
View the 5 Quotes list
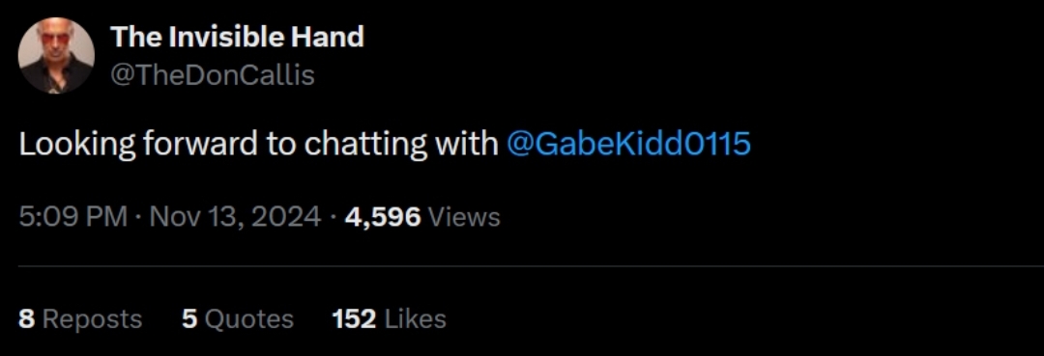238,319
